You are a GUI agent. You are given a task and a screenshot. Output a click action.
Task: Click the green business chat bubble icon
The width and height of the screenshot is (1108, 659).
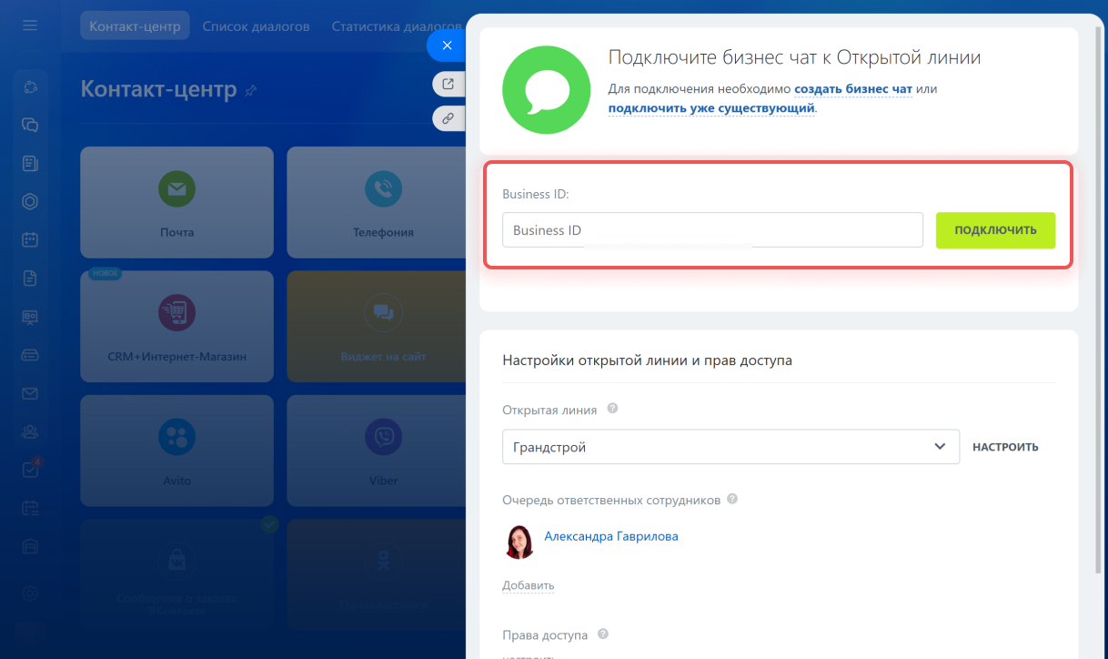(x=548, y=89)
